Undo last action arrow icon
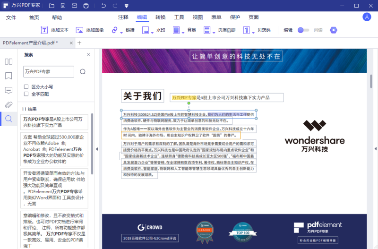 tap(103, 6)
